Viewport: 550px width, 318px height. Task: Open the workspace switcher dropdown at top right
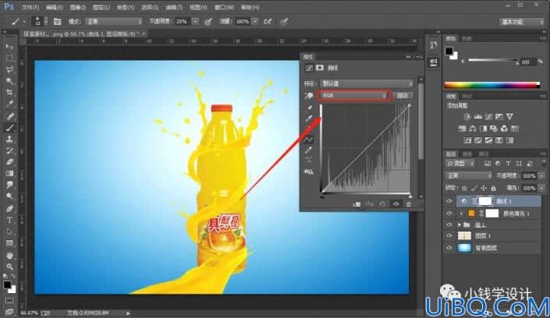(522, 22)
